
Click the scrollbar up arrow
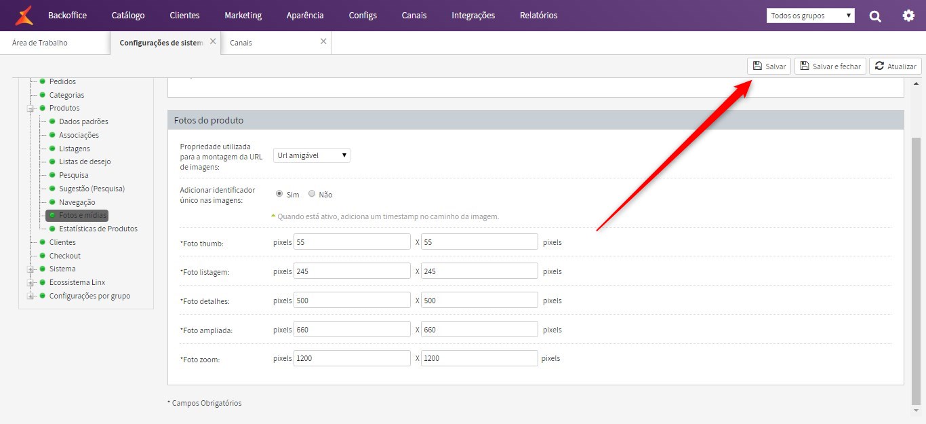pos(916,83)
